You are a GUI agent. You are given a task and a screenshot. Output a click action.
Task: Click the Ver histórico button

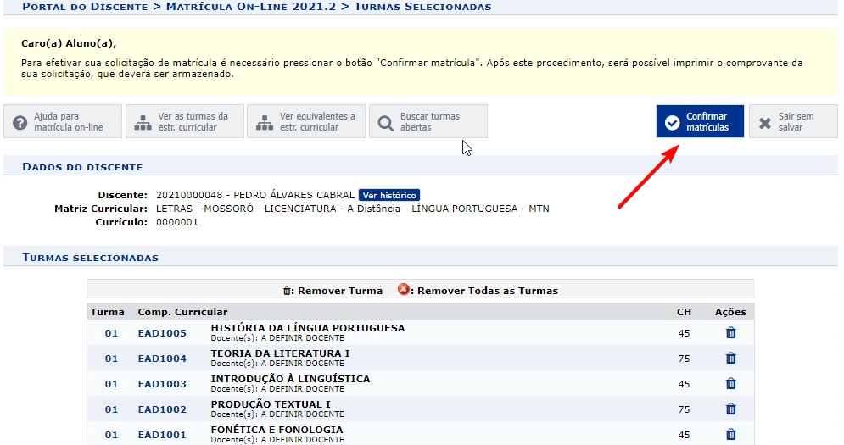point(389,195)
